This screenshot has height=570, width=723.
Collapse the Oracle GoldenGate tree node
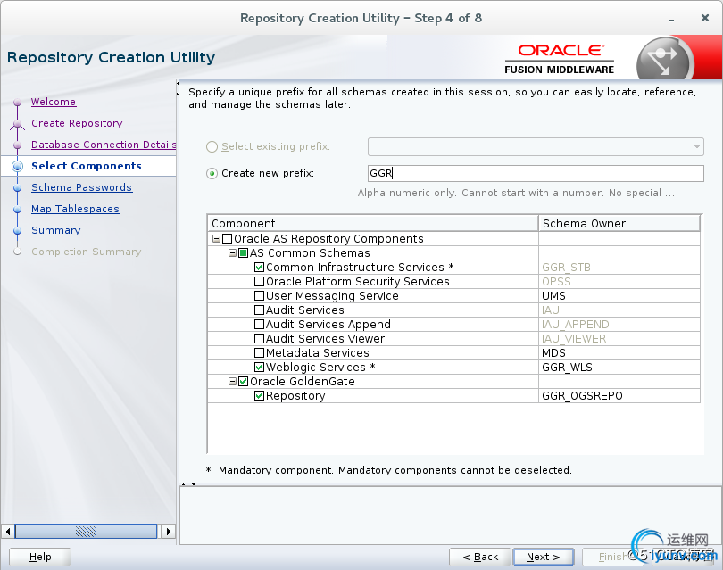(233, 382)
